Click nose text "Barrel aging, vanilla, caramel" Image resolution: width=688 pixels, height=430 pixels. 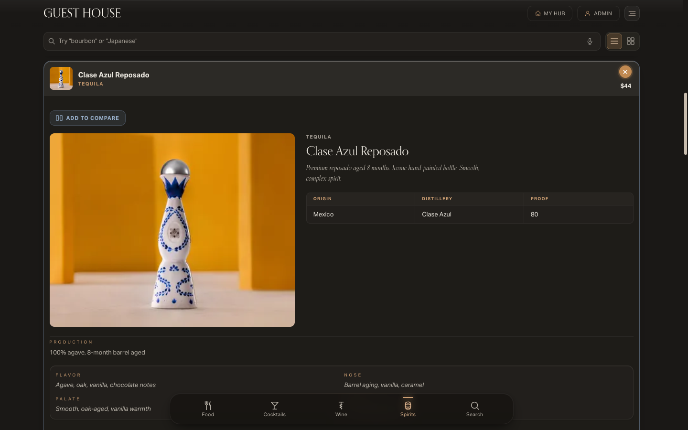384,385
